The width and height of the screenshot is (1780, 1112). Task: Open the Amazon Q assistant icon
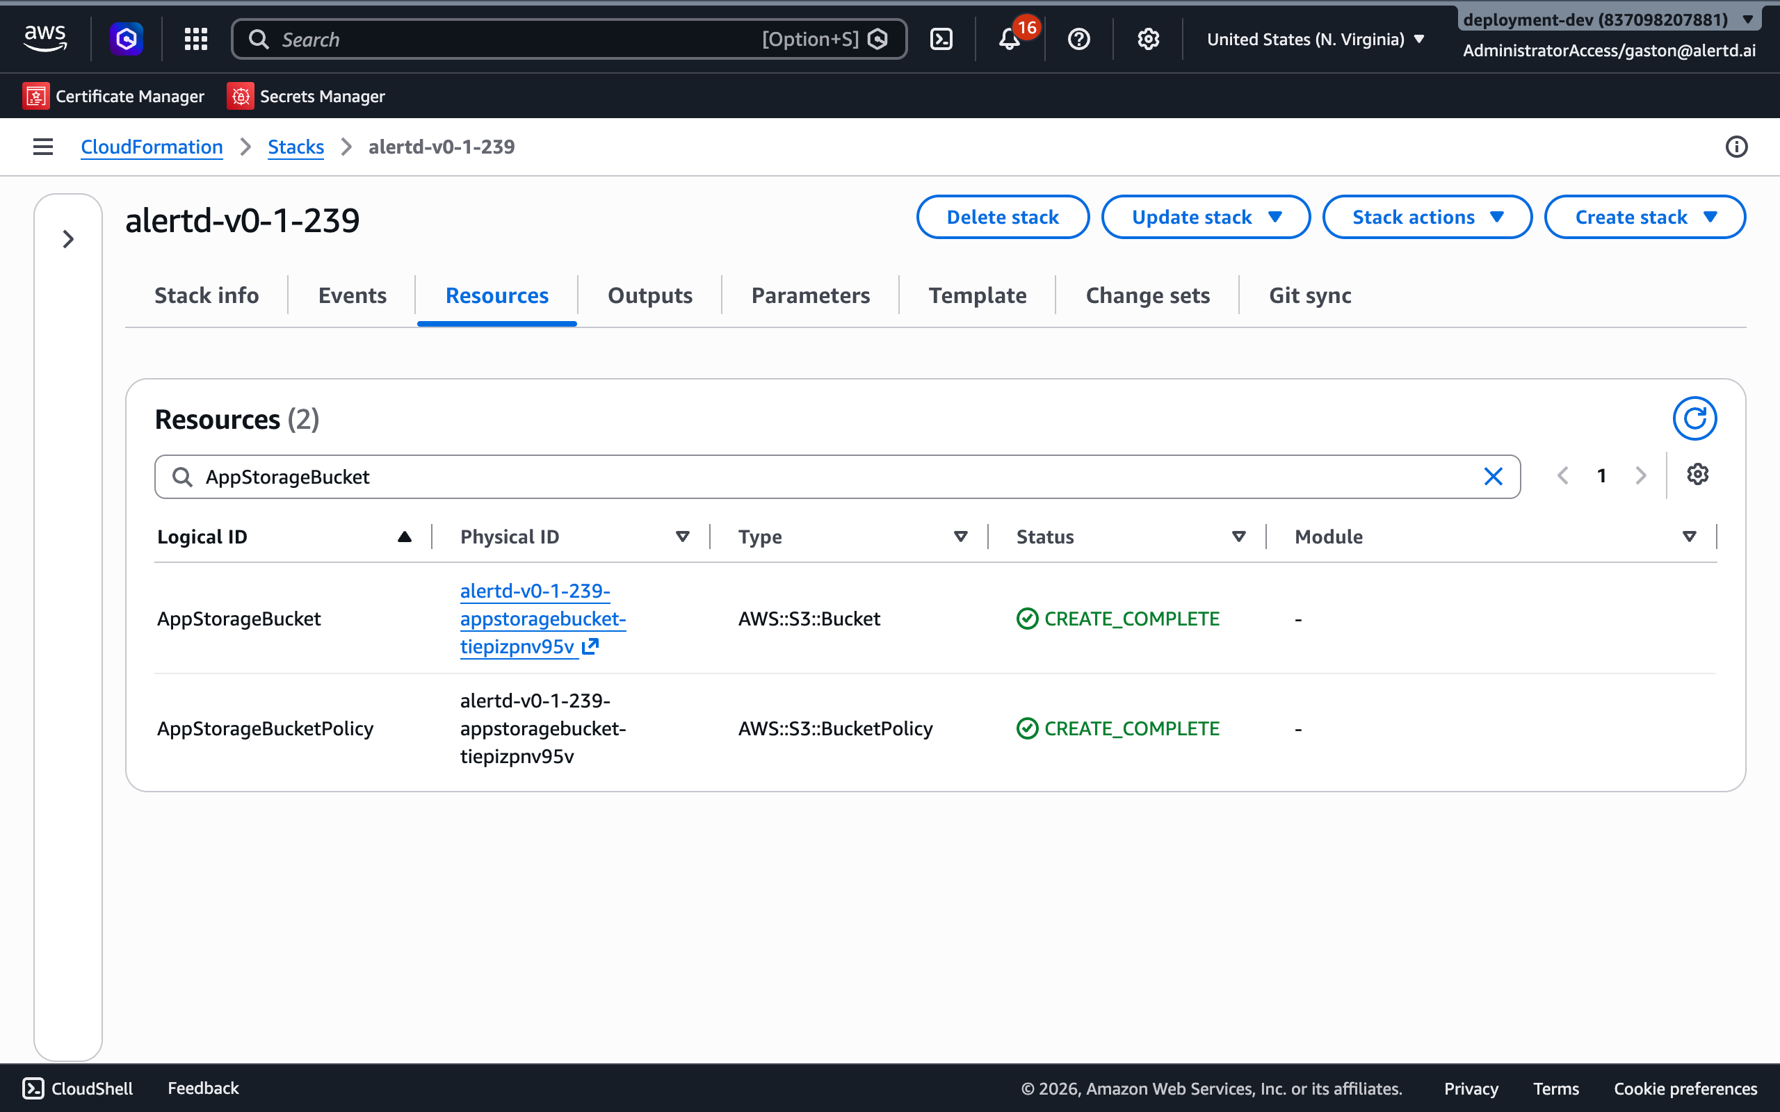click(x=127, y=38)
